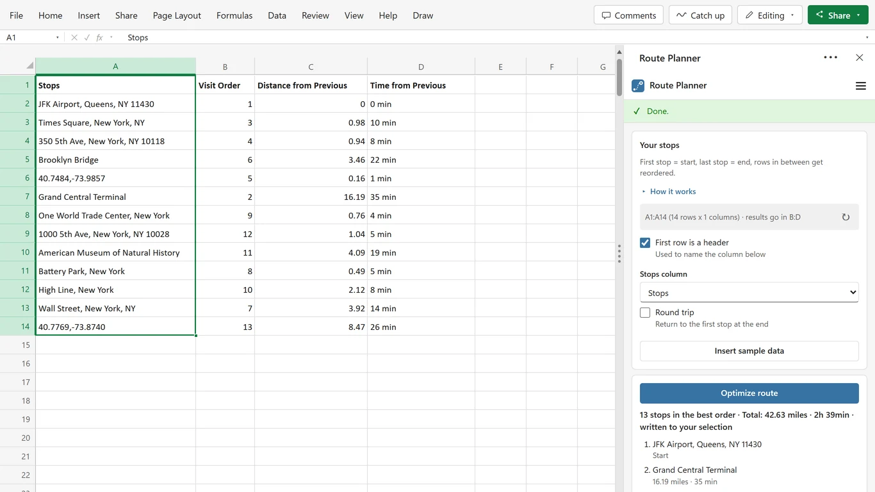Open the Help tab

[388, 15]
